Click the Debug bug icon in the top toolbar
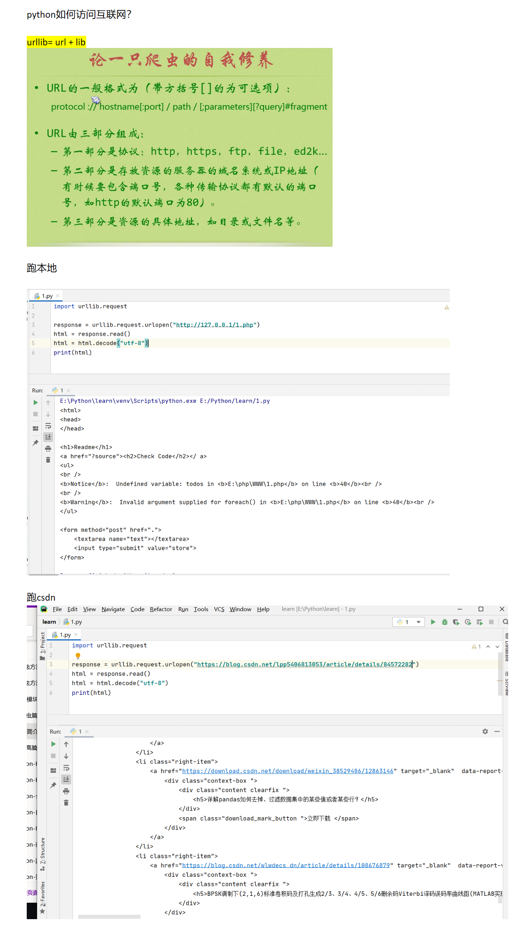This screenshot has width=509, height=936. (445, 622)
